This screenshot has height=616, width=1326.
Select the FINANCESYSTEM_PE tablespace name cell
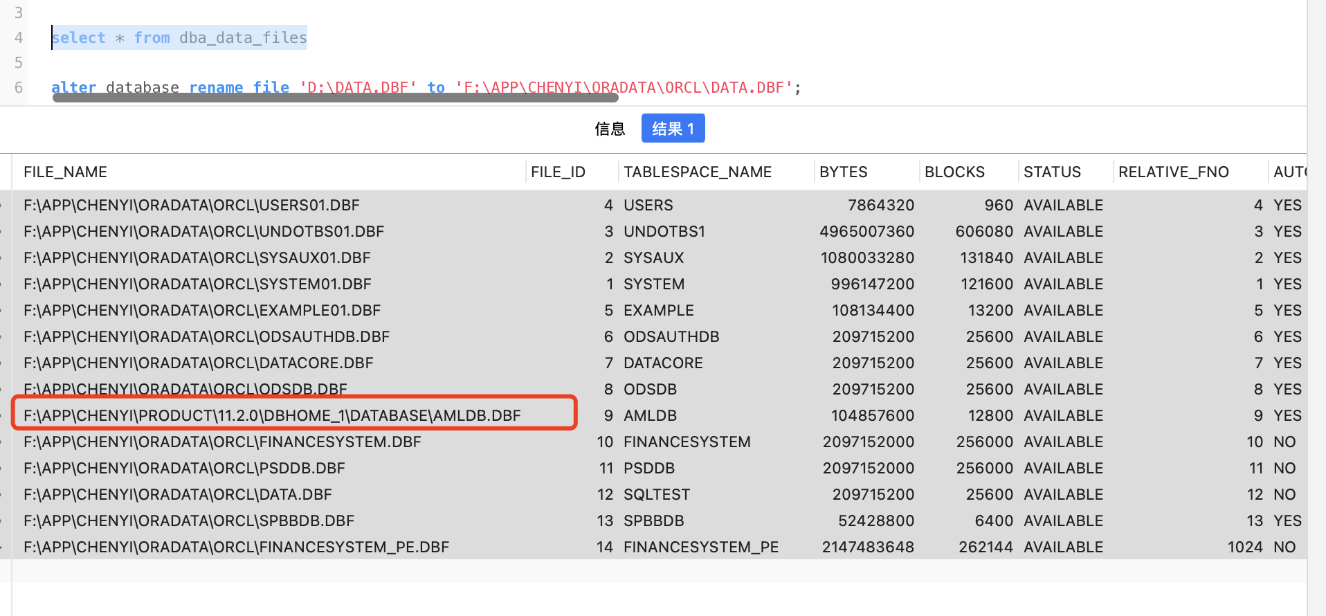(700, 547)
